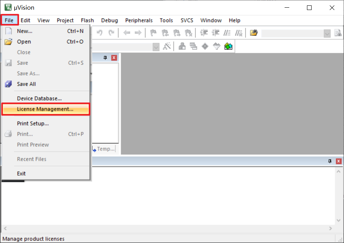Open the Debug menu
344x243 pixels.
(110, 20)
